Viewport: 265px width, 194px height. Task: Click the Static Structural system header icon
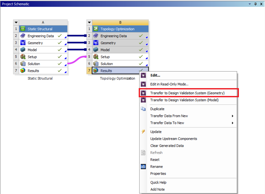(x=23, y=29)
